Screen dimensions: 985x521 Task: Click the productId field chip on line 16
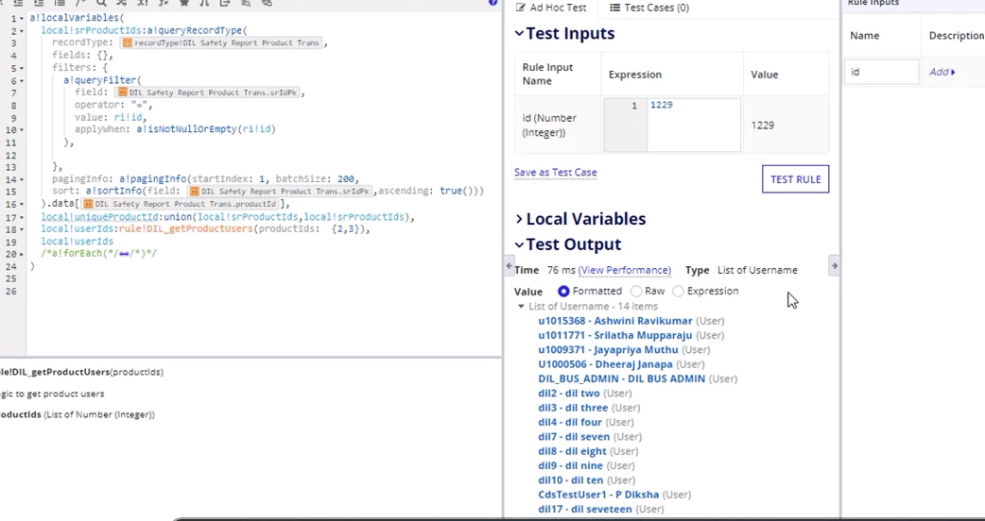(181, 204)
